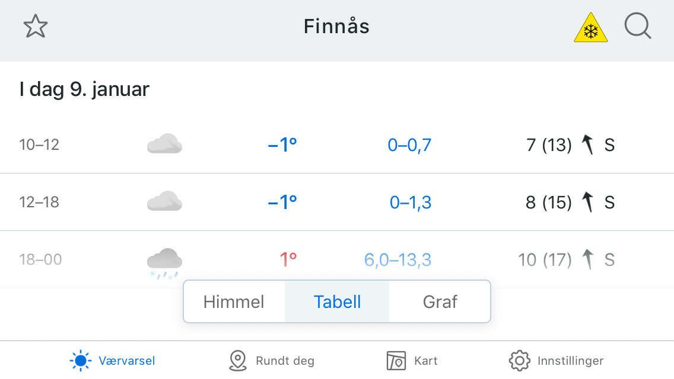The image size is (674, 379).
Task: Switch to Graf view
Action: coord(440,301)
